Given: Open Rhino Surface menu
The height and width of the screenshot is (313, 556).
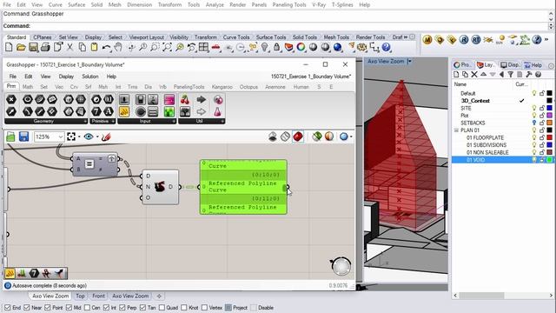Looking at the screenshot, I should click(x=76, y=4).
